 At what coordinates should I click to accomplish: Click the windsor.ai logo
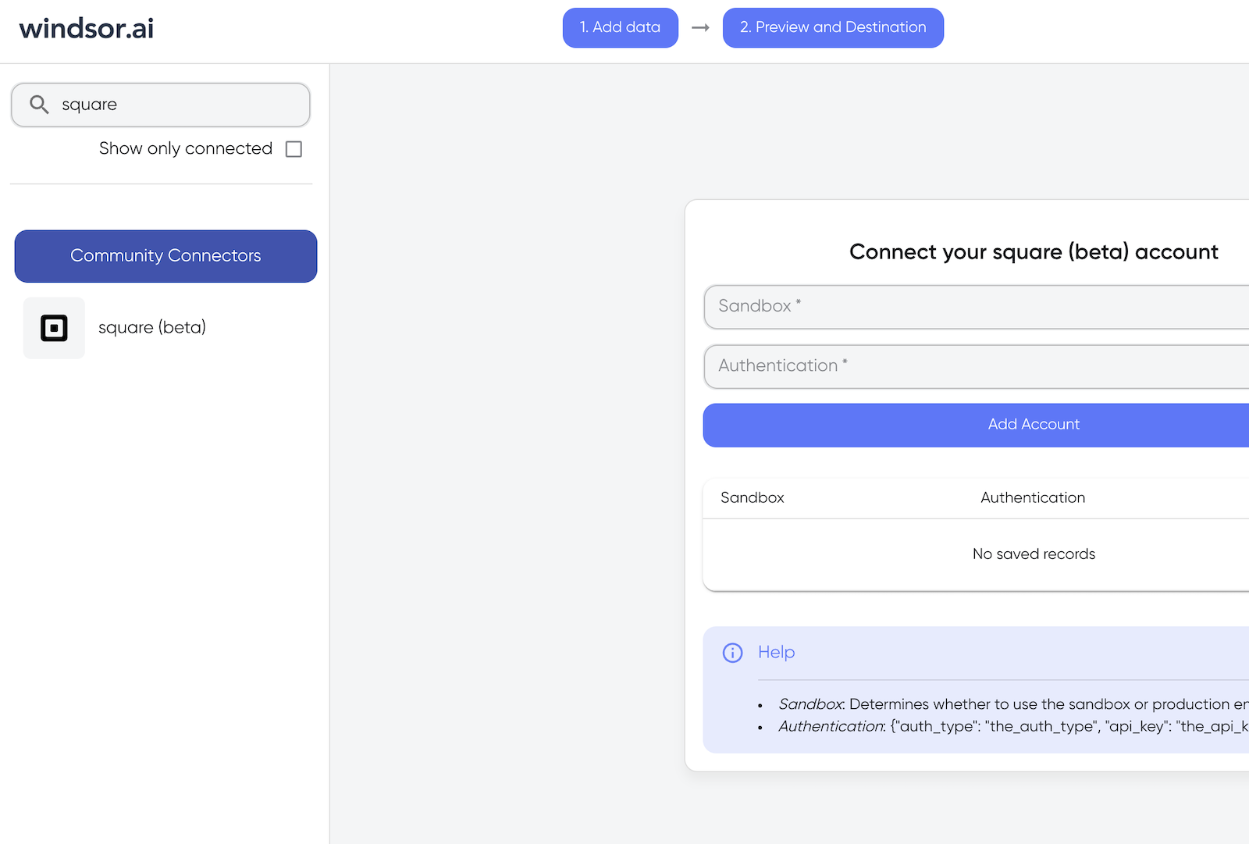click(x=87, y=29)
